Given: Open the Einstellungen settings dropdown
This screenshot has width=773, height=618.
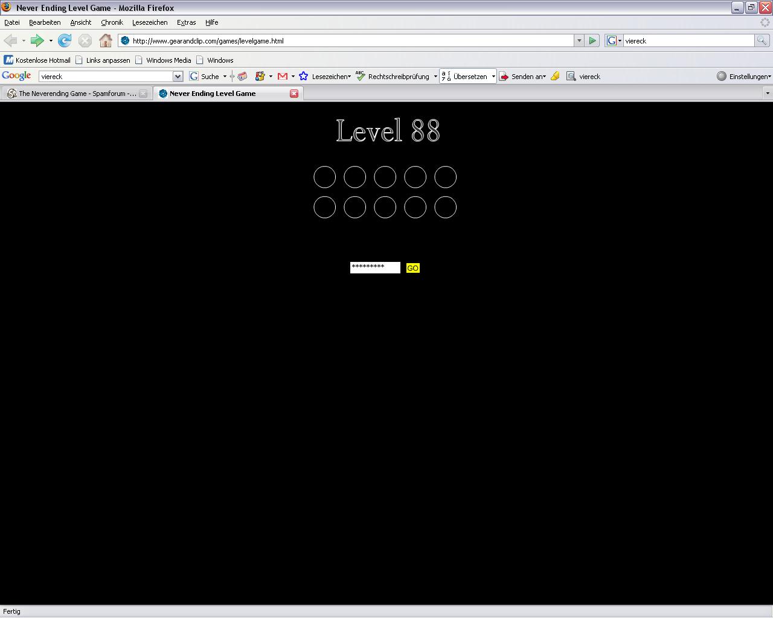Looking at the screenshot, I should point(743,76).
